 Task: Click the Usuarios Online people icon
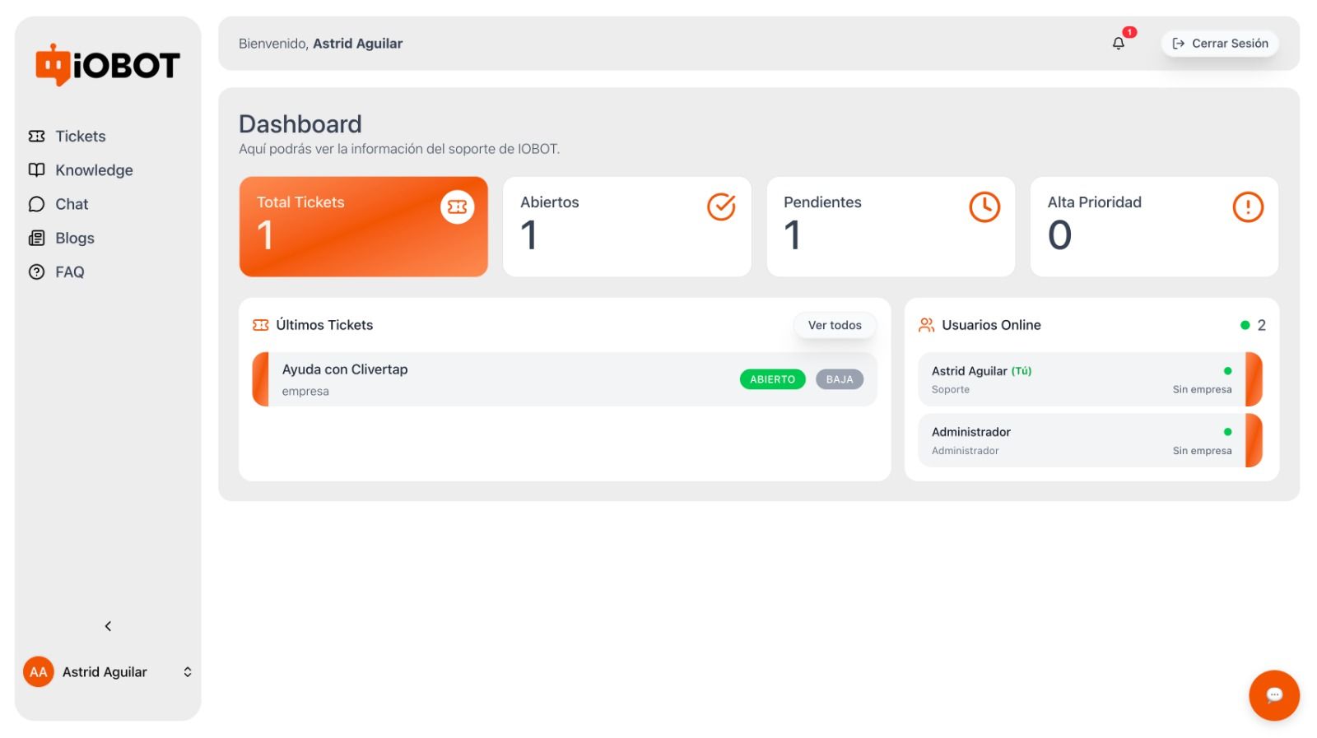(926, 325)
